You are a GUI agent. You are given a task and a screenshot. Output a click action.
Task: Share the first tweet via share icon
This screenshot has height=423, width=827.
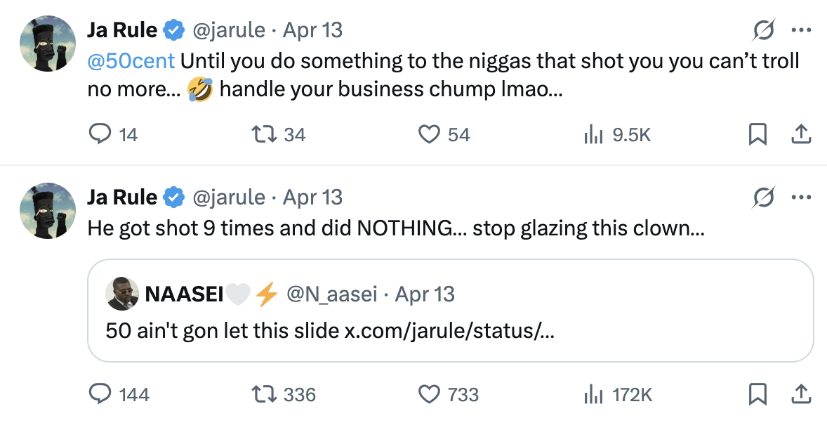[x=800, y=134]
